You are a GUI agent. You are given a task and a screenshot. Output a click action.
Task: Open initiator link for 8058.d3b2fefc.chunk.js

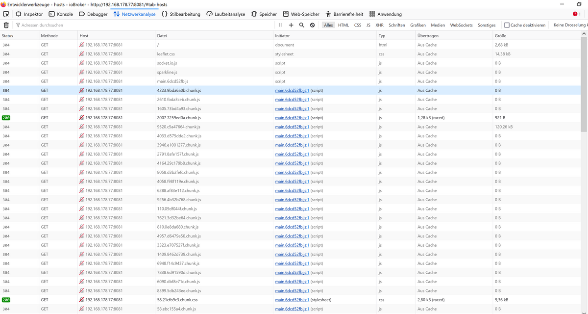coord(292,172)
